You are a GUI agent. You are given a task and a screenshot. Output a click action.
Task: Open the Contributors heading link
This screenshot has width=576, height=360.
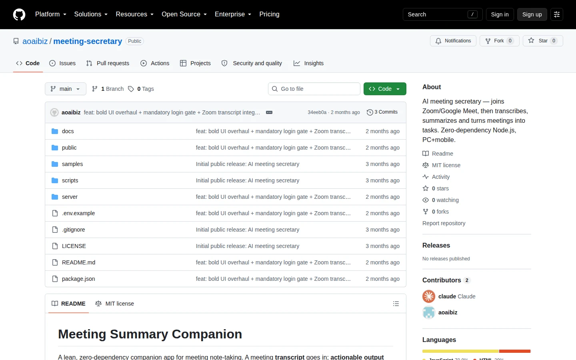446,280
